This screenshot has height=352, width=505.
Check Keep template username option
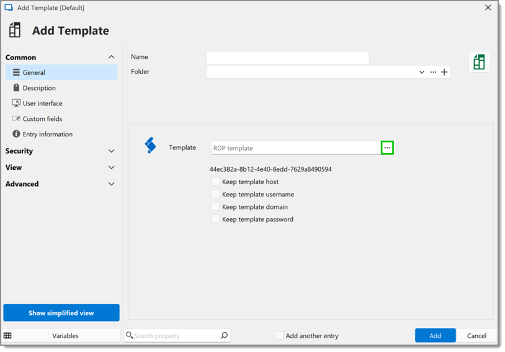tap(215, 194)
